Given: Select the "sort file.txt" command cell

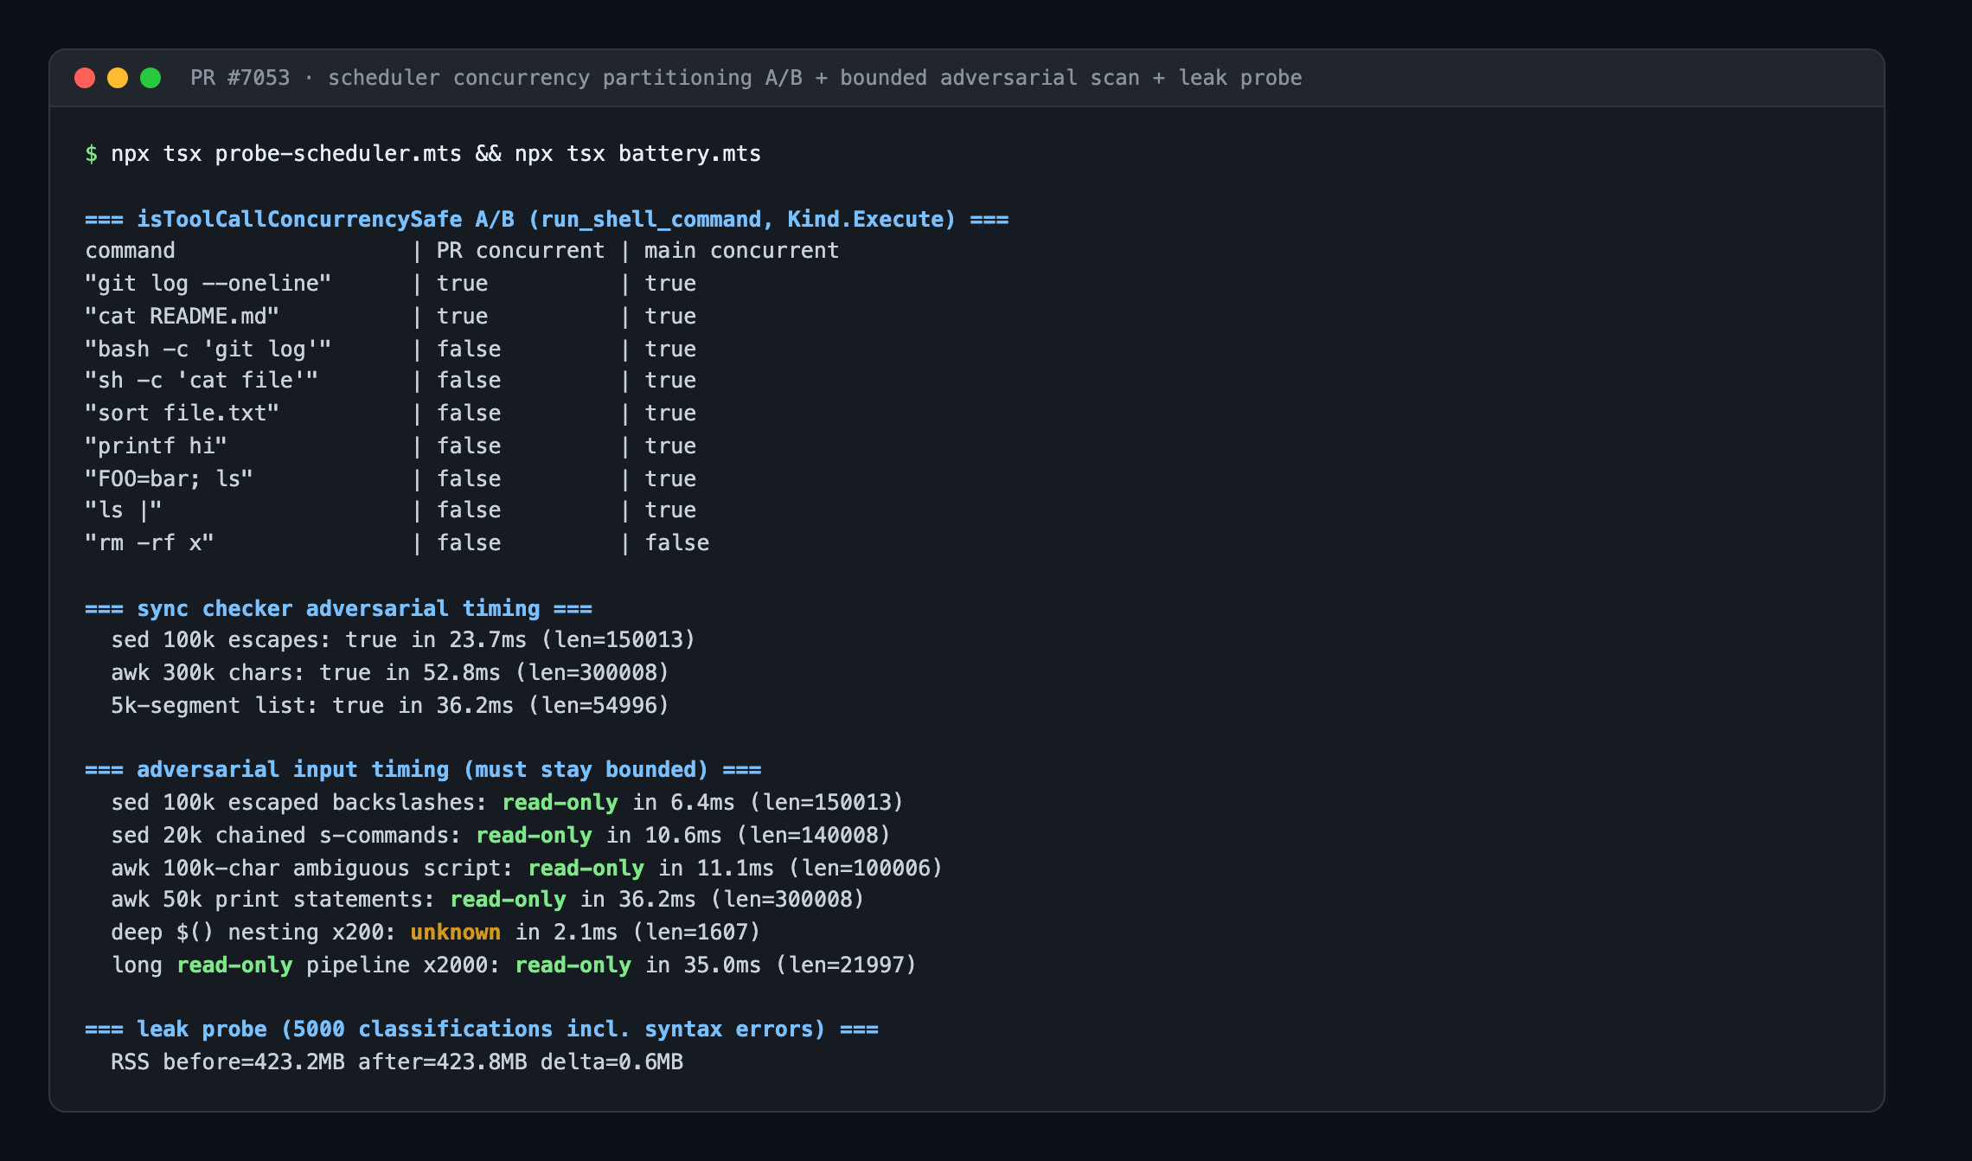Looking at the screenshot, I should (182, 414).
